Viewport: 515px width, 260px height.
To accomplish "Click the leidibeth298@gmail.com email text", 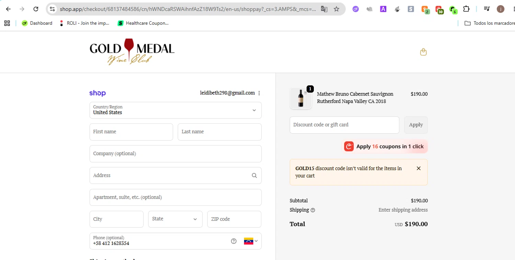I will tap(227, 93).
